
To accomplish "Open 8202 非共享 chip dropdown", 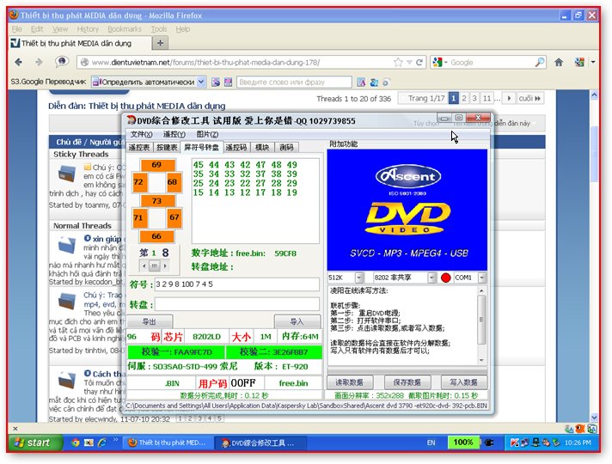I will tap(431, 278).
